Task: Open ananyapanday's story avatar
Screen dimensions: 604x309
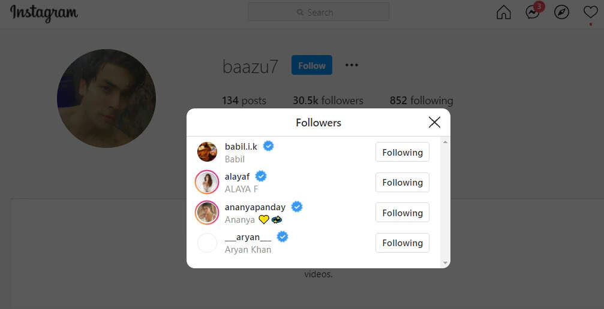Action: (207, 213)
